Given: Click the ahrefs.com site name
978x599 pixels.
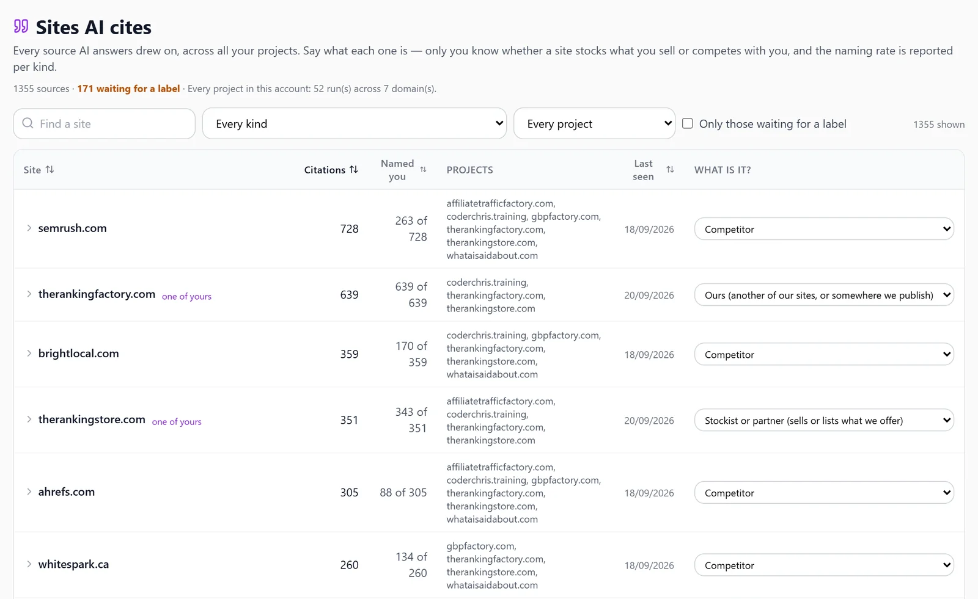Looking at the screenshot, I should click(66, 492).
